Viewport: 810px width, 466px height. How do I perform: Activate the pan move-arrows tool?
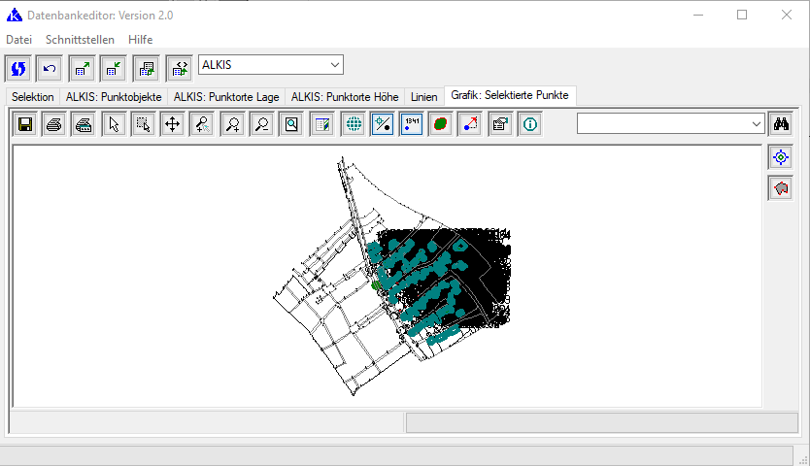coord(173,124)
